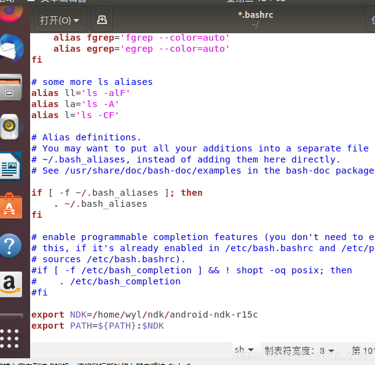Click the "# this, if it's already enabled" line
The image size is (375, 365).
pyautogui.click(x=203, y=248)
